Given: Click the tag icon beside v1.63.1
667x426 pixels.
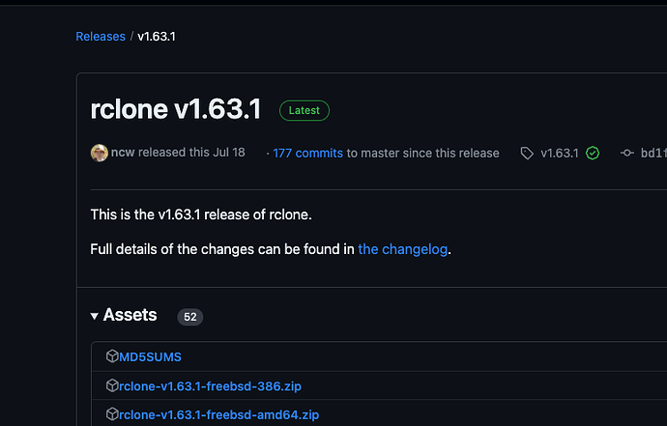Looking at the screenshot, I should tap(527, 153).
